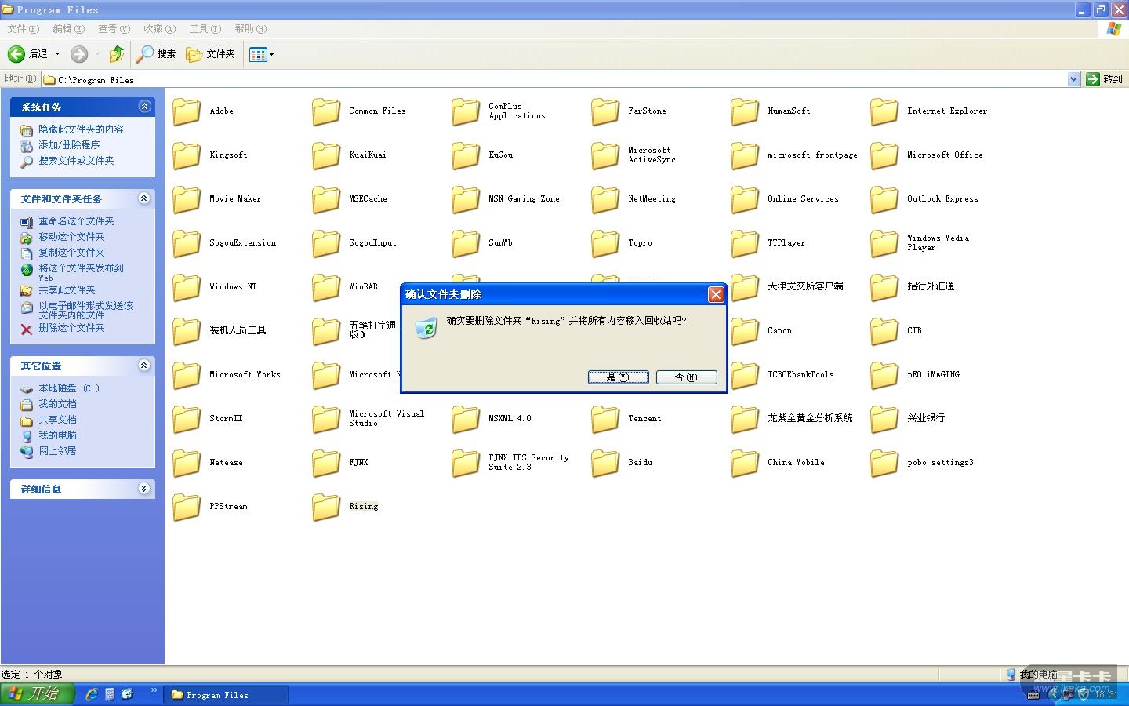
Task: Click 添加/删除程序 link
Action: coord(69,145)
